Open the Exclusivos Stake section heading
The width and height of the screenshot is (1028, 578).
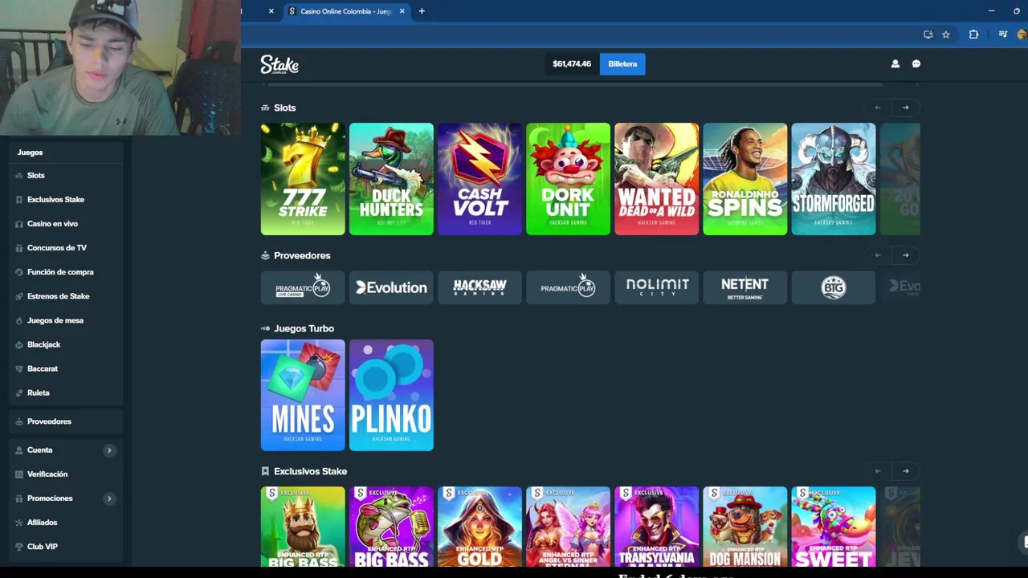pos(310,471)
